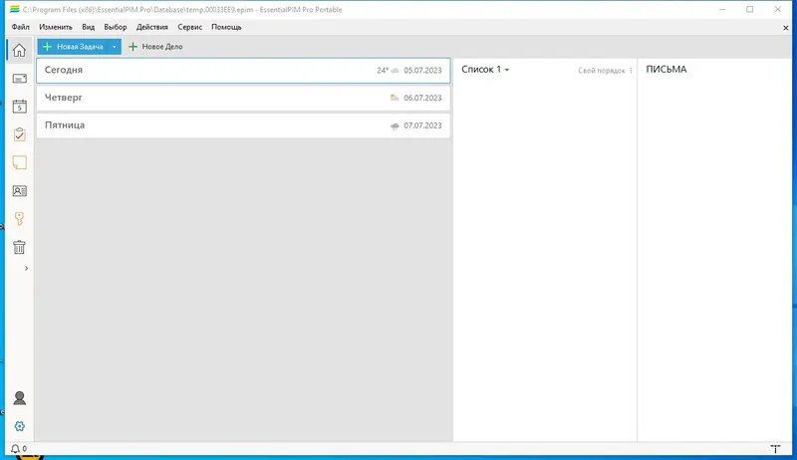This screenshot has width=797, height=460.
Task: Open the Свой порядок sort options
Action: (605, 71)
